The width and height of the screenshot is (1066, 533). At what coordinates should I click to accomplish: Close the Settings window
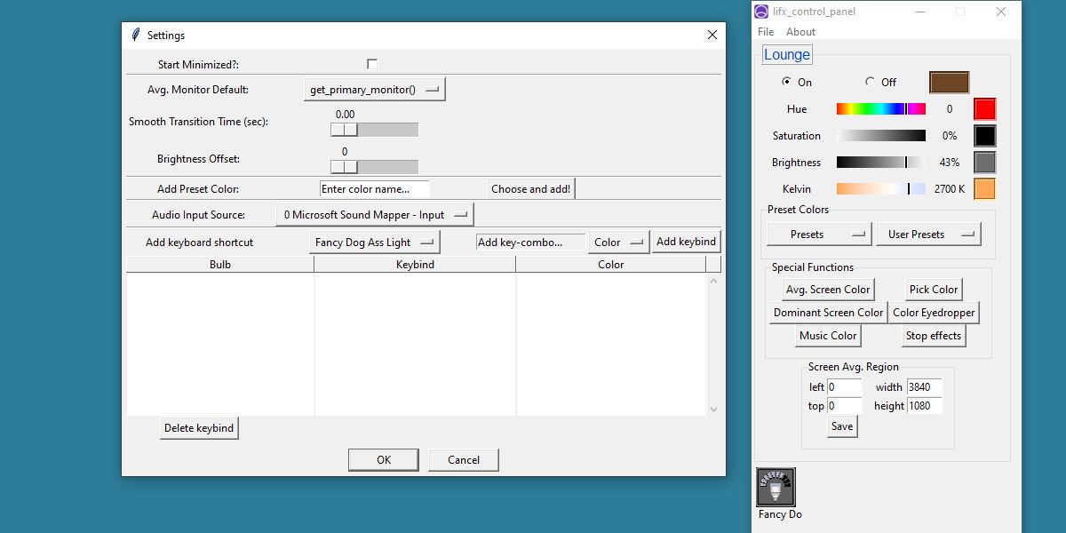712,35
